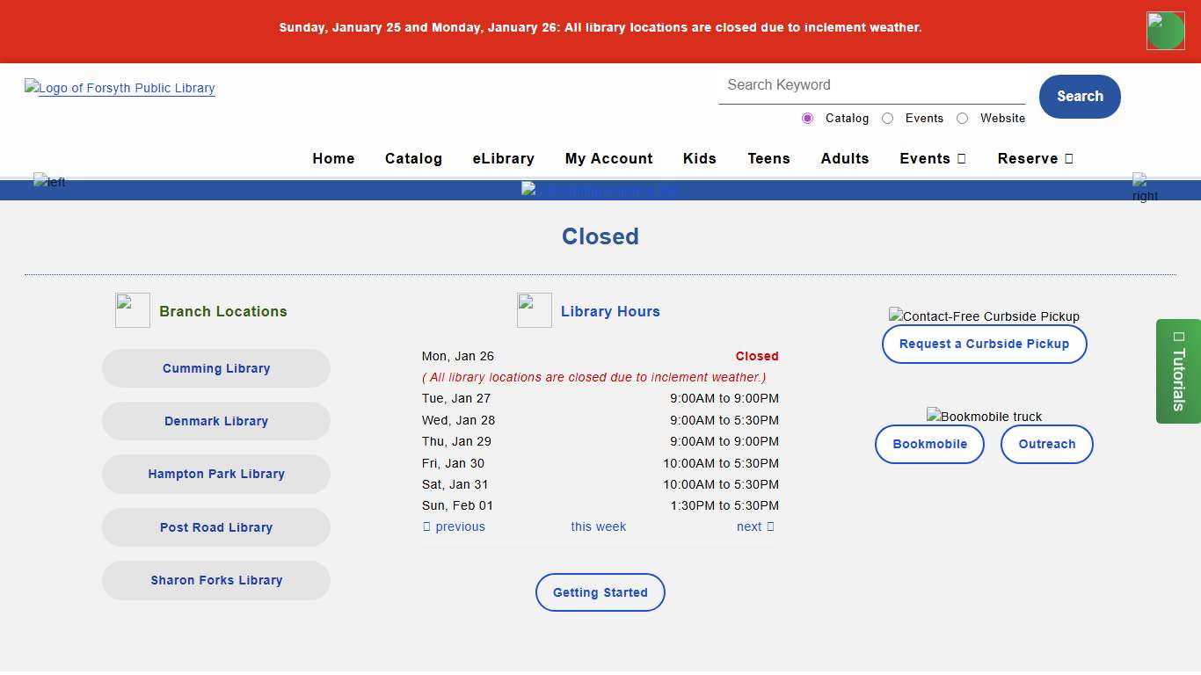Screen dimensions: 1201x675
Task: Click the Branch Locations header icon
Action: pos(132,309)
